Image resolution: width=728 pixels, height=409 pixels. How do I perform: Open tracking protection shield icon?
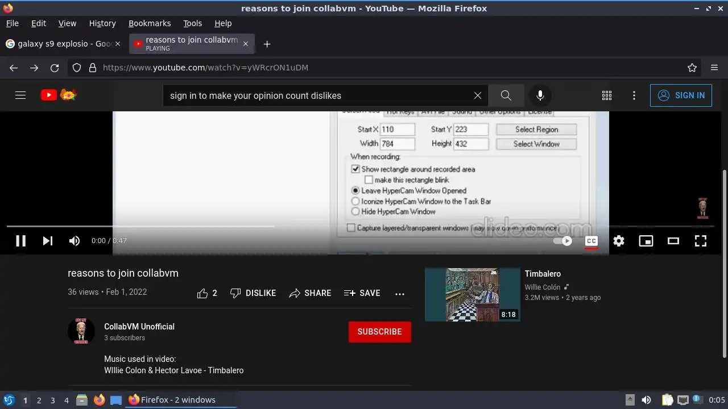click(77, 68)
